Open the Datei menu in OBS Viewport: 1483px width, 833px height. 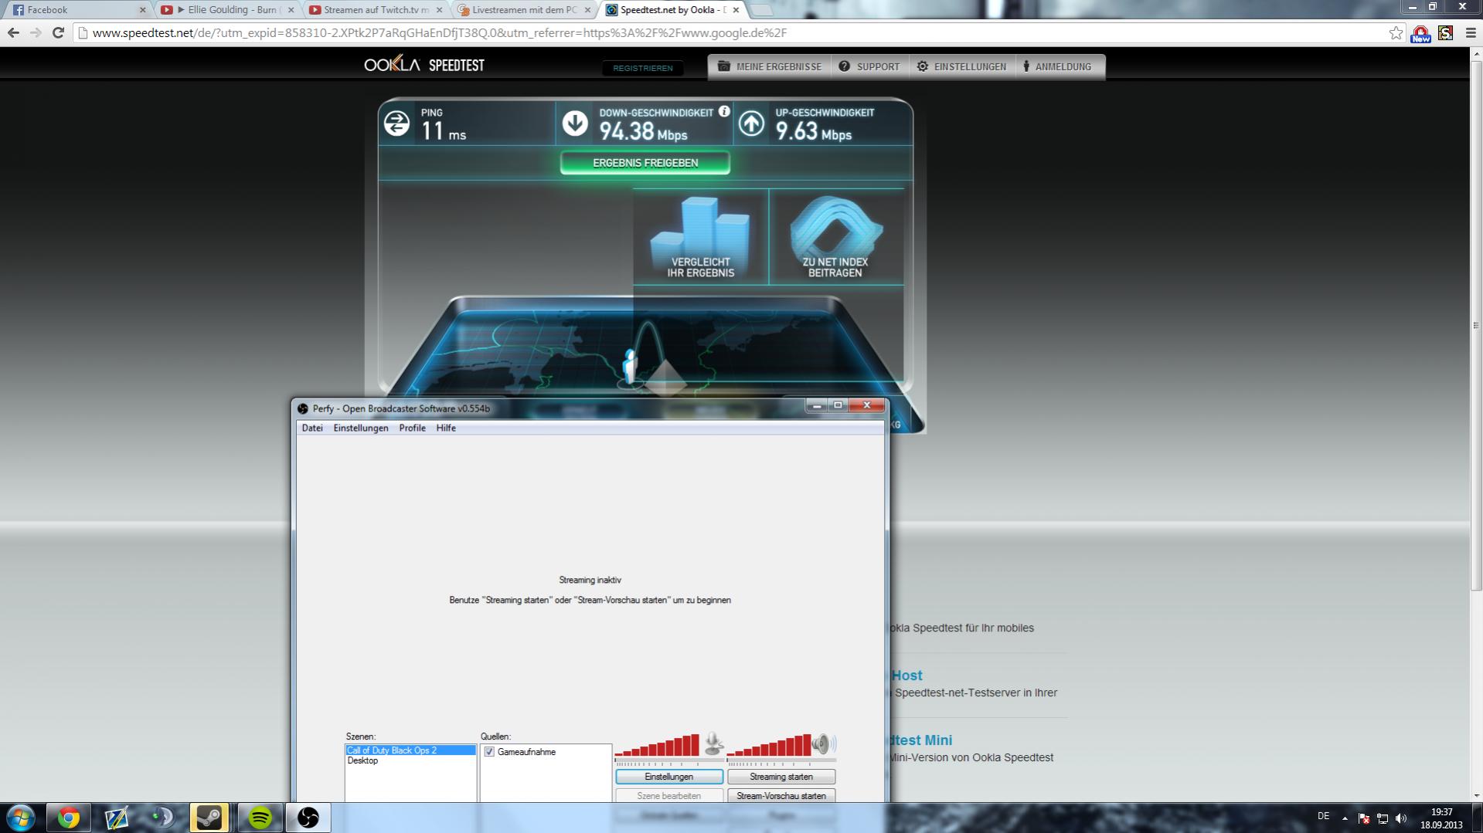pos(312,428)
